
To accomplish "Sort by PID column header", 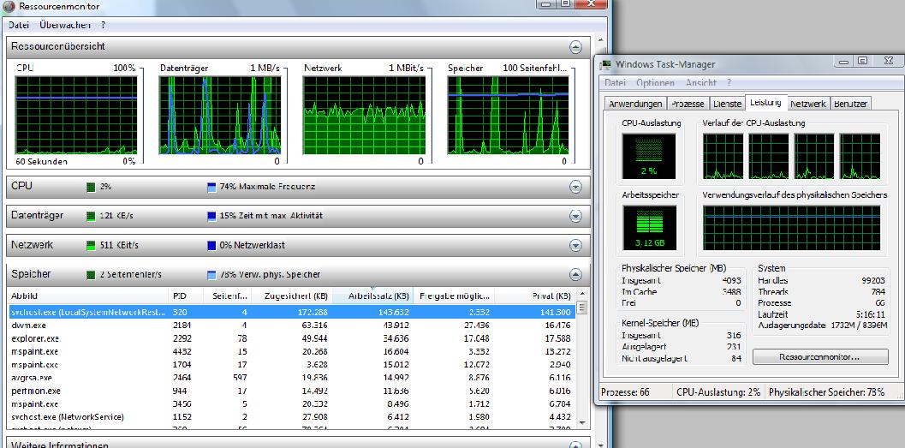I will tap(185, 296).
